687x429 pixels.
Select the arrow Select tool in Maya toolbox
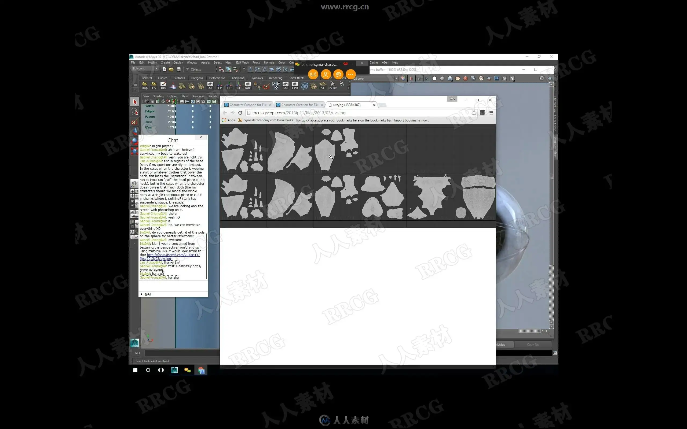pyautogui.click(x=135, y=102)
